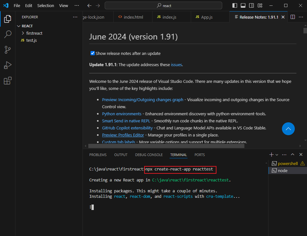
Task: Go forward with the right arrow
Action: [x=98, y=6]
